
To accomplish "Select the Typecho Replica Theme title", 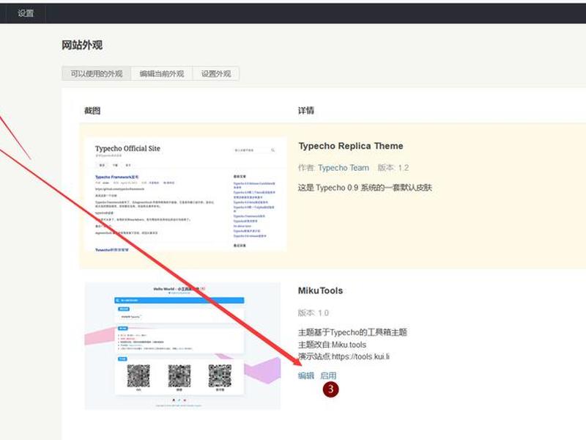I will pos(351,146).
